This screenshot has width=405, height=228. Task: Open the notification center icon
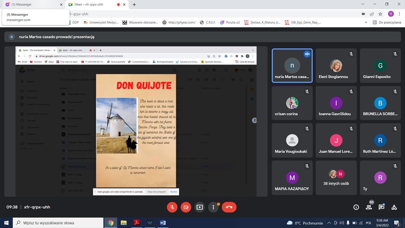pos(397,223)
